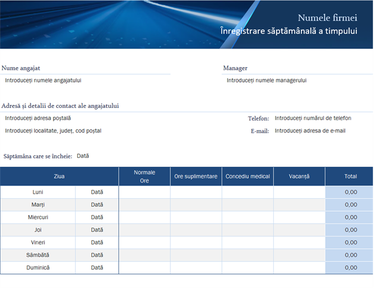Click the Ore suplimentare cell for Sâmbătă
The height and width of the screenshot is (288, 374).
196,255
